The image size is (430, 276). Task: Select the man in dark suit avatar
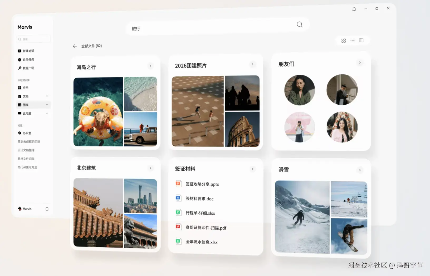[342, 90]
